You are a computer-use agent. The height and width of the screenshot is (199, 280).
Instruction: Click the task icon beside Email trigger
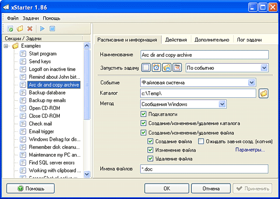(x=23, y=131)
